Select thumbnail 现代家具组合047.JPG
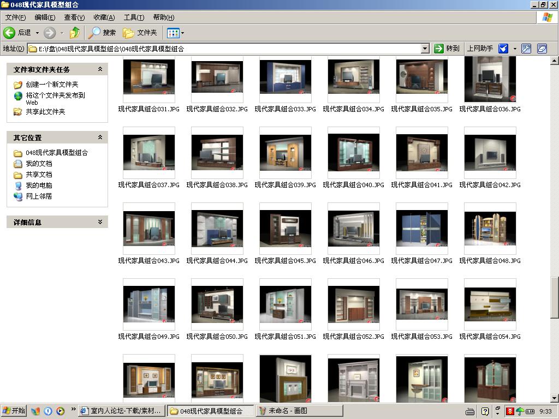This screenshot has height=419, width=559. tap(422, 229)
